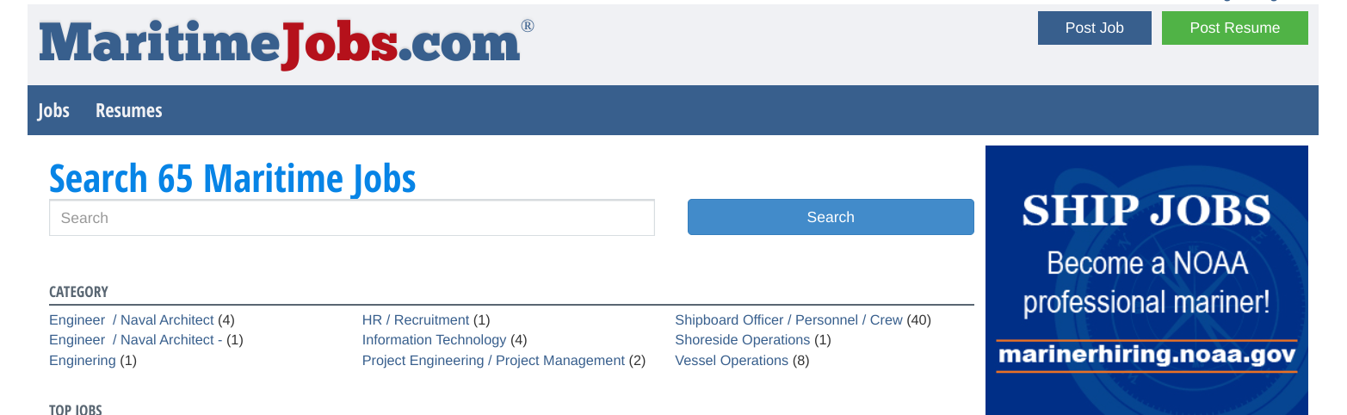Click the green Post Resume button
The height and width of the screenshot is (415, 1347).
coord(1234,28)
